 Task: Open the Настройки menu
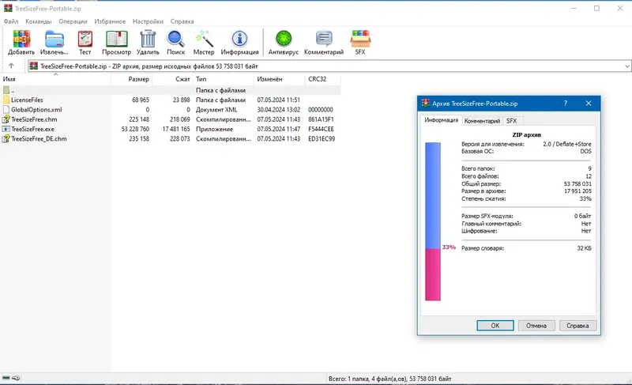coord(148,21)
